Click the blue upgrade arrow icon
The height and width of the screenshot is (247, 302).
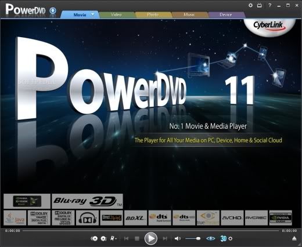pyautogui.click(x=53, y=10)
